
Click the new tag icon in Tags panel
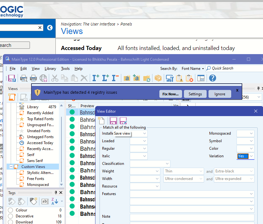(x=33, y=201)
